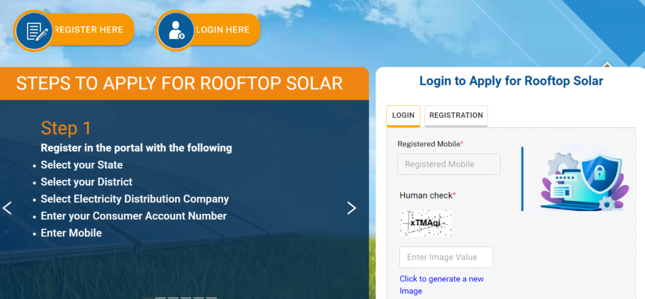The image size is (645, 299).
Task: Jump to the last carousel slide indicator
Action: click(211, 297)
